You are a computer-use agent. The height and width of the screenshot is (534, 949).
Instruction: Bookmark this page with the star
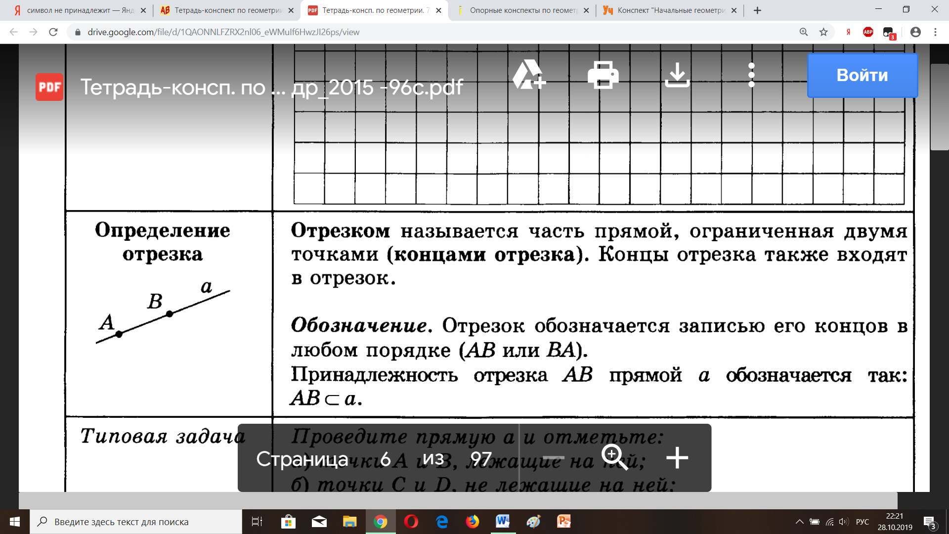823,32
